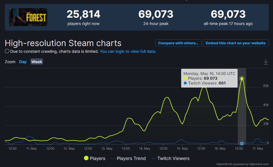
Task: Toggle the Players Trend legend series
Action: click(128, 159)
